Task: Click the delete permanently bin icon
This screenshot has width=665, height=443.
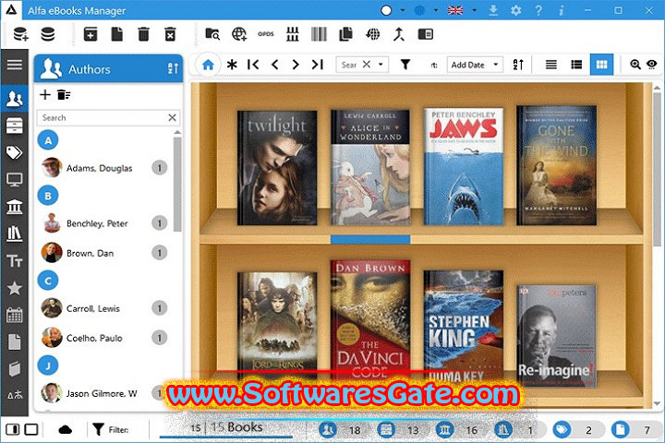Action: 170,34
